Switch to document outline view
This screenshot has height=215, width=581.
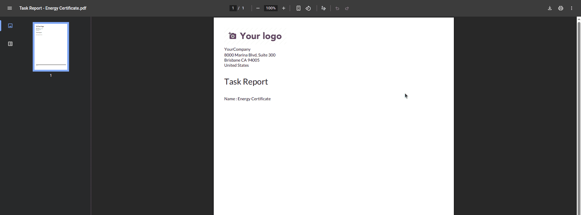point(10,44)
